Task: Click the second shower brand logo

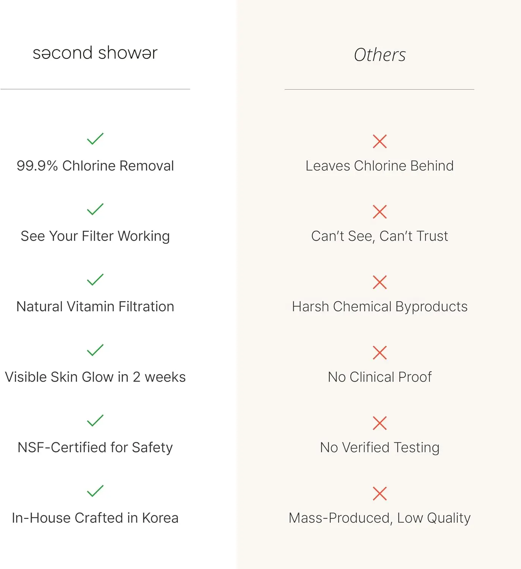Action: [x=95, y=53]
